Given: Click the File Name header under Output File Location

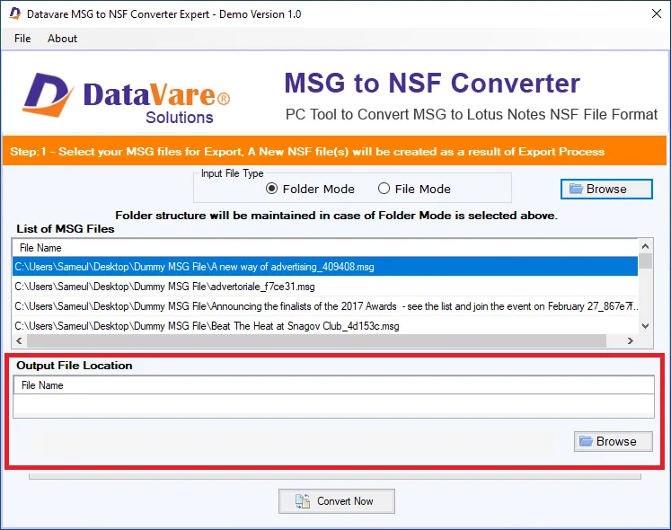Looking at the screenshot, I should tap(334, 385).
